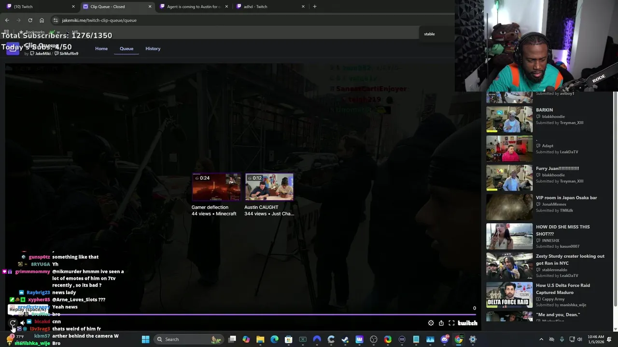The height and width of the screenshot is (347, 618).
Task: Go back in the browser
Action: [x=7, y=20]
